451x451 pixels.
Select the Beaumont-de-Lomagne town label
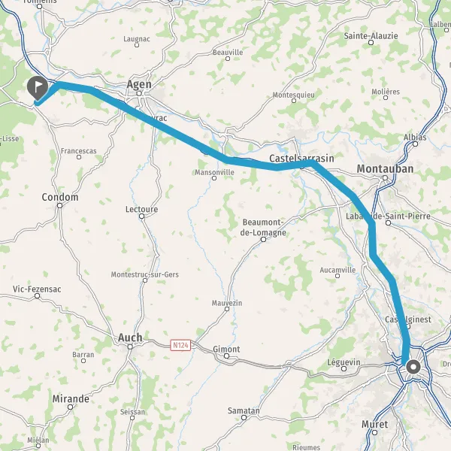click(263, 227)
